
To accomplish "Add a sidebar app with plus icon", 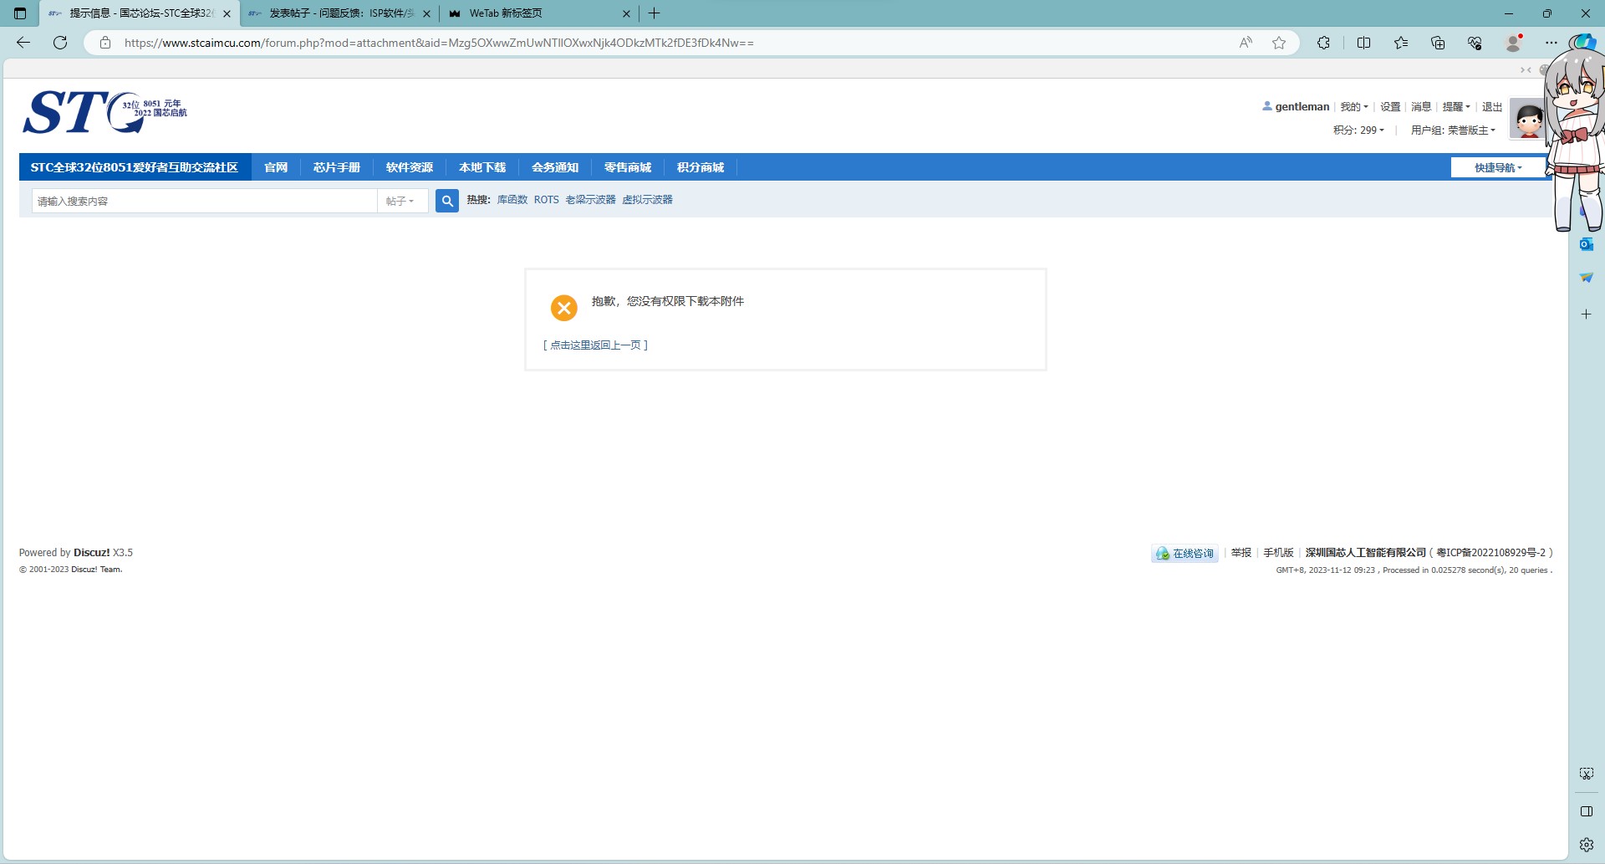I will tap(1587, 314).
